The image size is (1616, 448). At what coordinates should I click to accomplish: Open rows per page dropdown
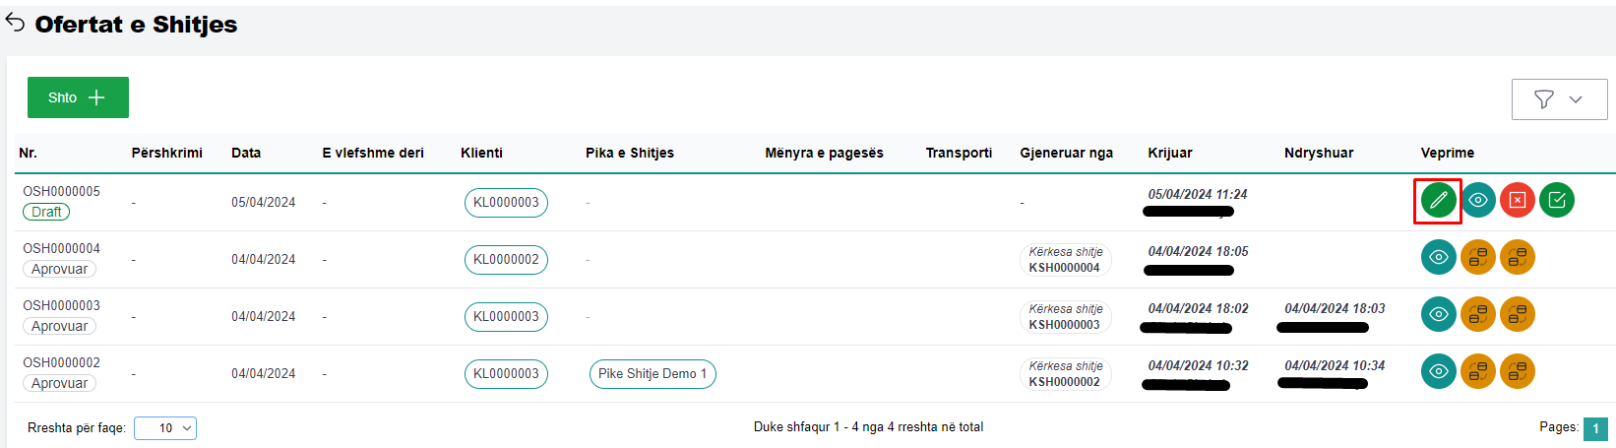tap(165, 428)
